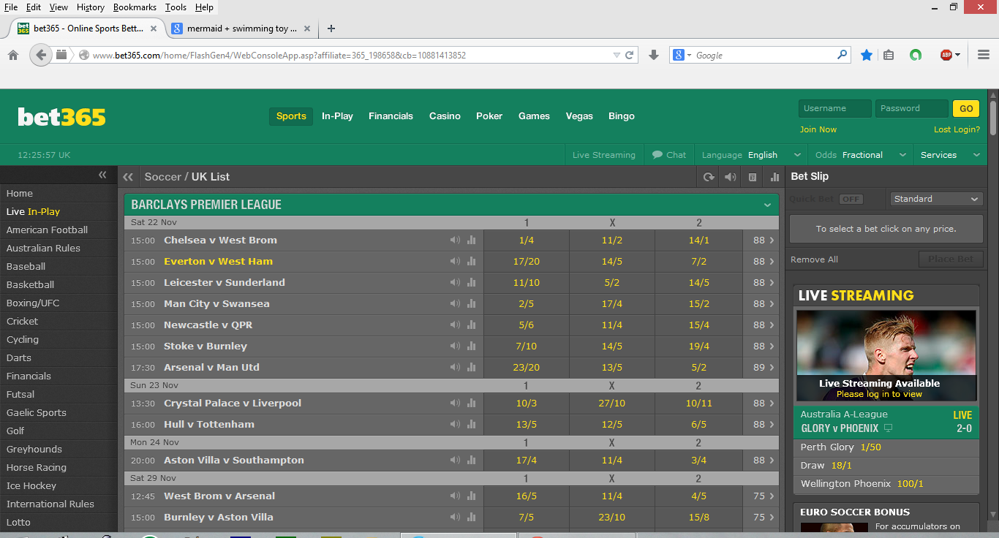The height and width of the screenshot is (538, 999).
Task: Open the bar chart statistics icon in the UK List header
Action: [774, 177]
